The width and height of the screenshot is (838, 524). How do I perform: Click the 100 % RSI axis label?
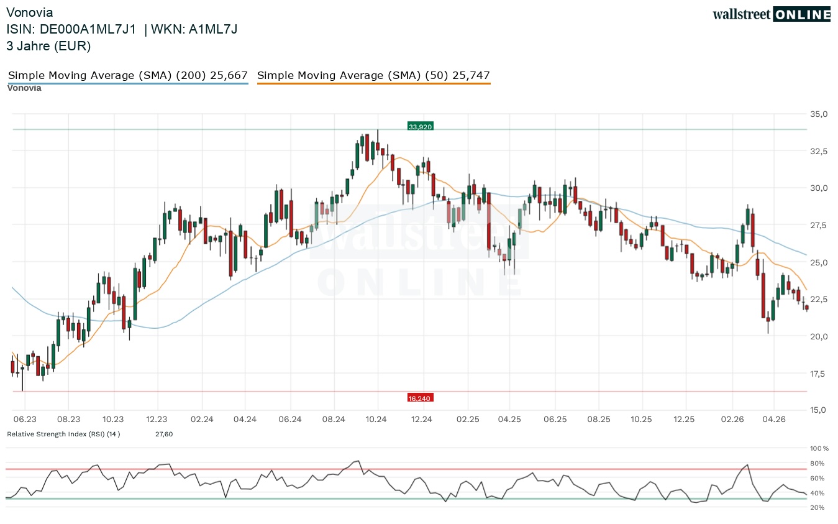pos(818,448)
